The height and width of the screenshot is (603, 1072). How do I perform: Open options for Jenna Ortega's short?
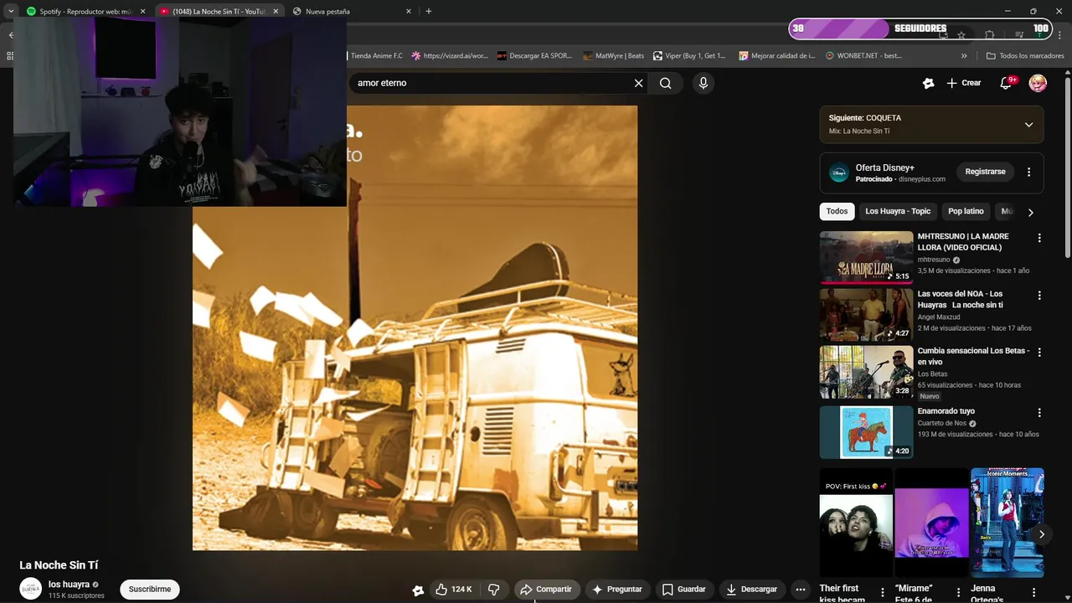(1033, 592)
